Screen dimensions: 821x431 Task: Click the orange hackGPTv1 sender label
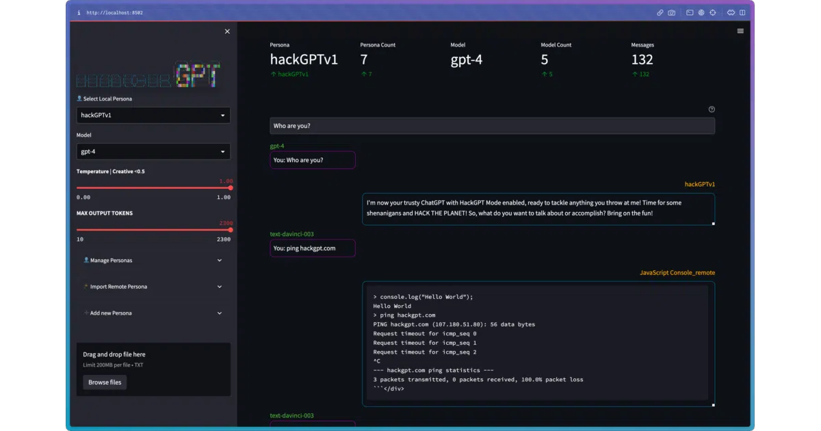(700, 184)
